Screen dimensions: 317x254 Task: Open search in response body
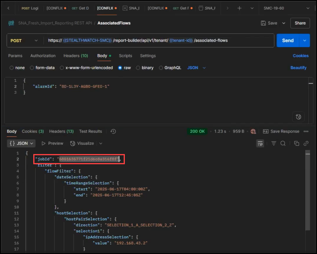click(x=283, y=143)
